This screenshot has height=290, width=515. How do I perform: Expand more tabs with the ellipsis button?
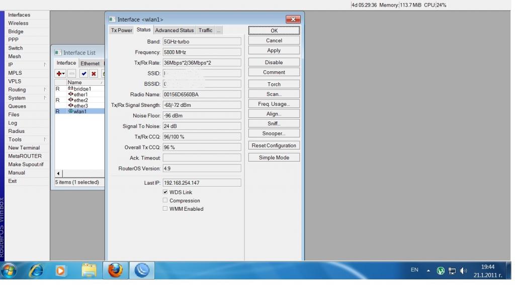click(x=219, y=31)
